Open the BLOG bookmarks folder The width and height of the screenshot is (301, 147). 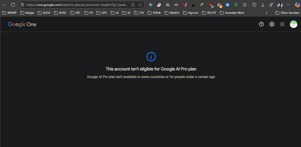44,13
